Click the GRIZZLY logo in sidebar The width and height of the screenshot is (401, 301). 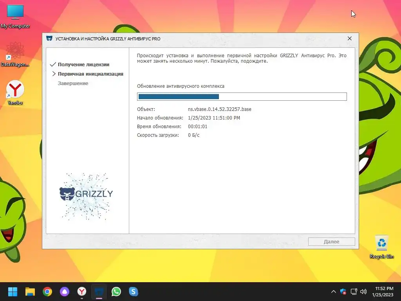(x=86, y=196)
